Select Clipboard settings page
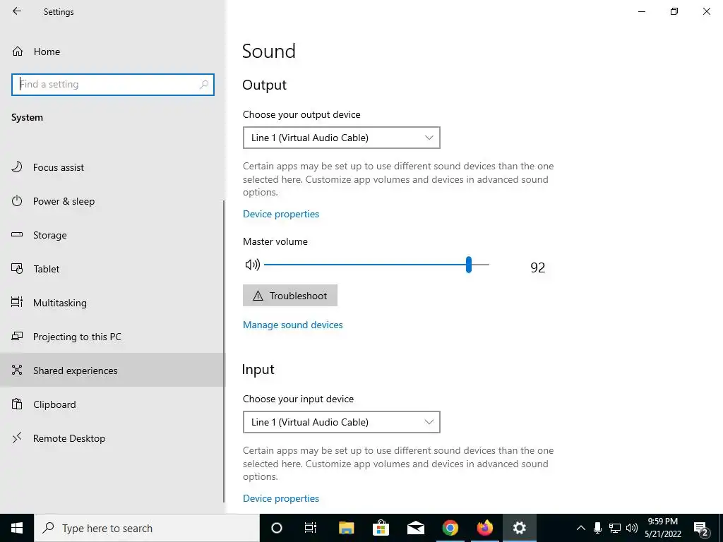This screenshot has height=542, width=723. click(x=112, y=404)
